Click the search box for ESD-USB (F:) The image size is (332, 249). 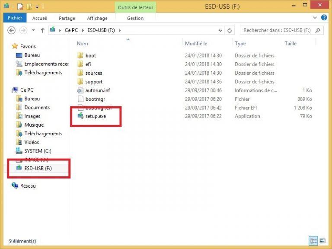pyautogui.click(x=277, y=30)
